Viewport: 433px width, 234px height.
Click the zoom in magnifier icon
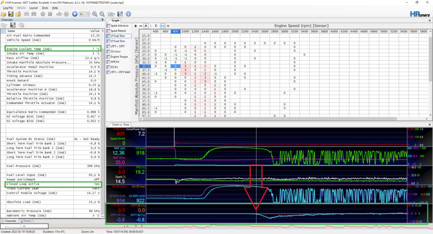(95, 14)
